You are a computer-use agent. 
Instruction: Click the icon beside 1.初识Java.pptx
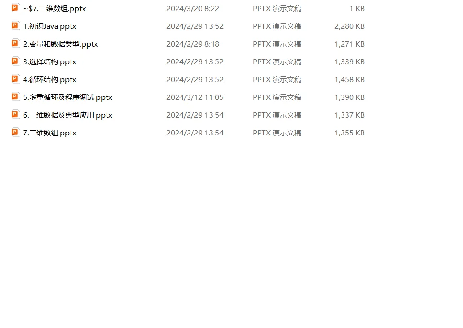pos(15,26)
